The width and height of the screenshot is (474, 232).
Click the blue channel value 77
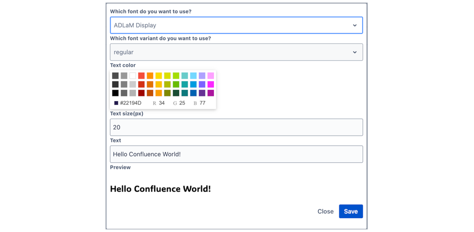[x=203, y=103]
